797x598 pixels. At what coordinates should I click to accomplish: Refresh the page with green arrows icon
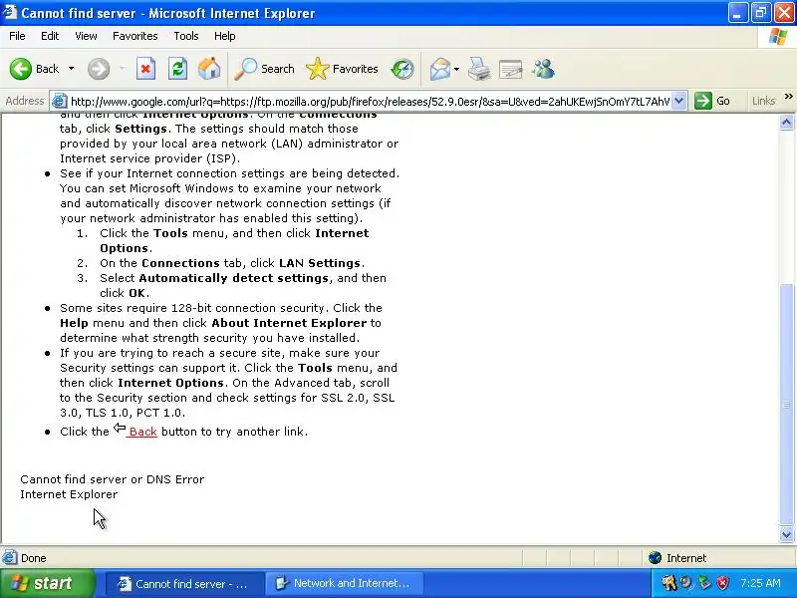178,69
